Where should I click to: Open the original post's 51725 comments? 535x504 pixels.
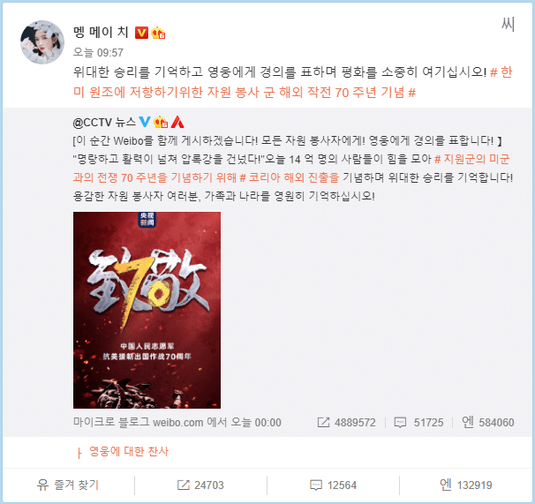[x=418, y=423]
